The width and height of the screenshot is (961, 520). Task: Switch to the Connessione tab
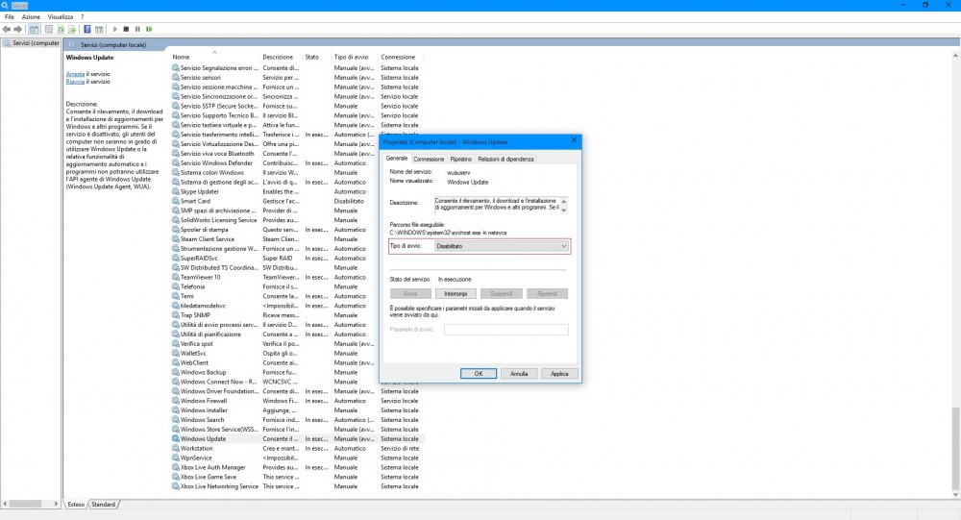(429, 159)
